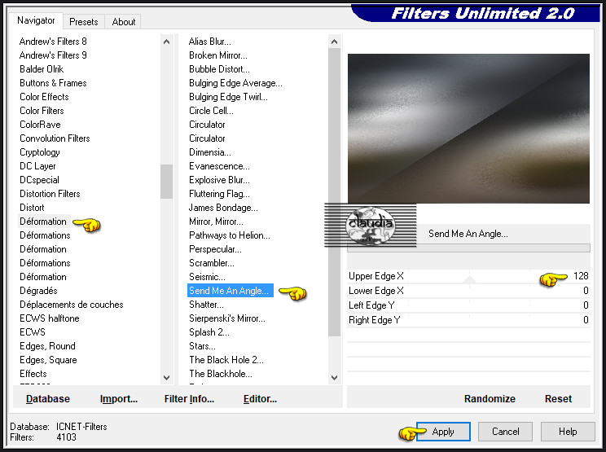Select the Perspecular... filter
This screenshot has height=452, width=606.
215,249
